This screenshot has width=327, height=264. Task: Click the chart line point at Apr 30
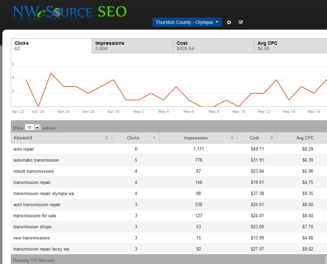coord(114,80)
